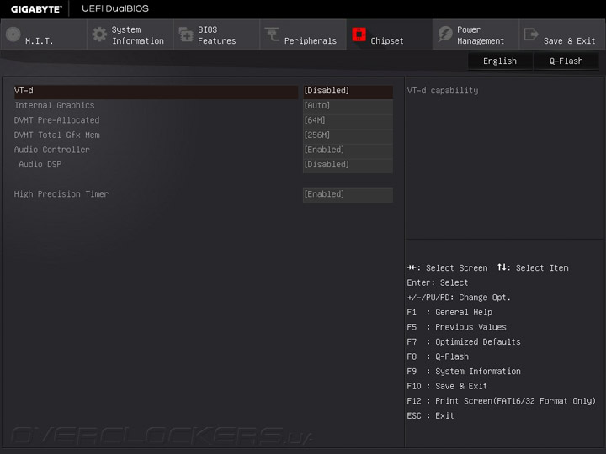Screen dimensions: 606x454
Task: Open High Precision Timer Enabled value
Action: pos(348,194)
